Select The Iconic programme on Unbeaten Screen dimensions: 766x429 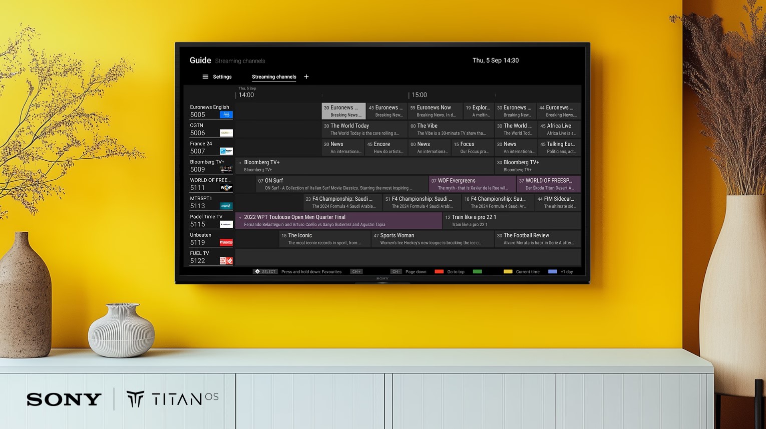pyautogui.click(x=324, y=239)
